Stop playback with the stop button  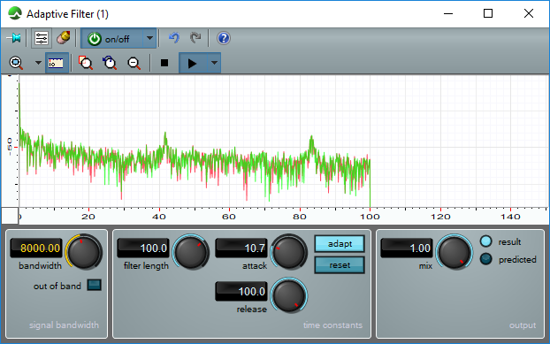[x=164, y=63]
